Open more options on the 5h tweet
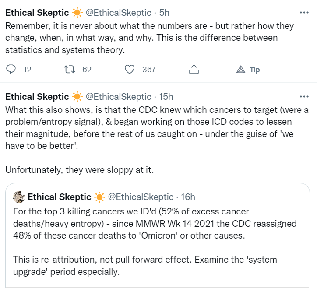The width and height of the screenshot is (317, 288). 303,12
